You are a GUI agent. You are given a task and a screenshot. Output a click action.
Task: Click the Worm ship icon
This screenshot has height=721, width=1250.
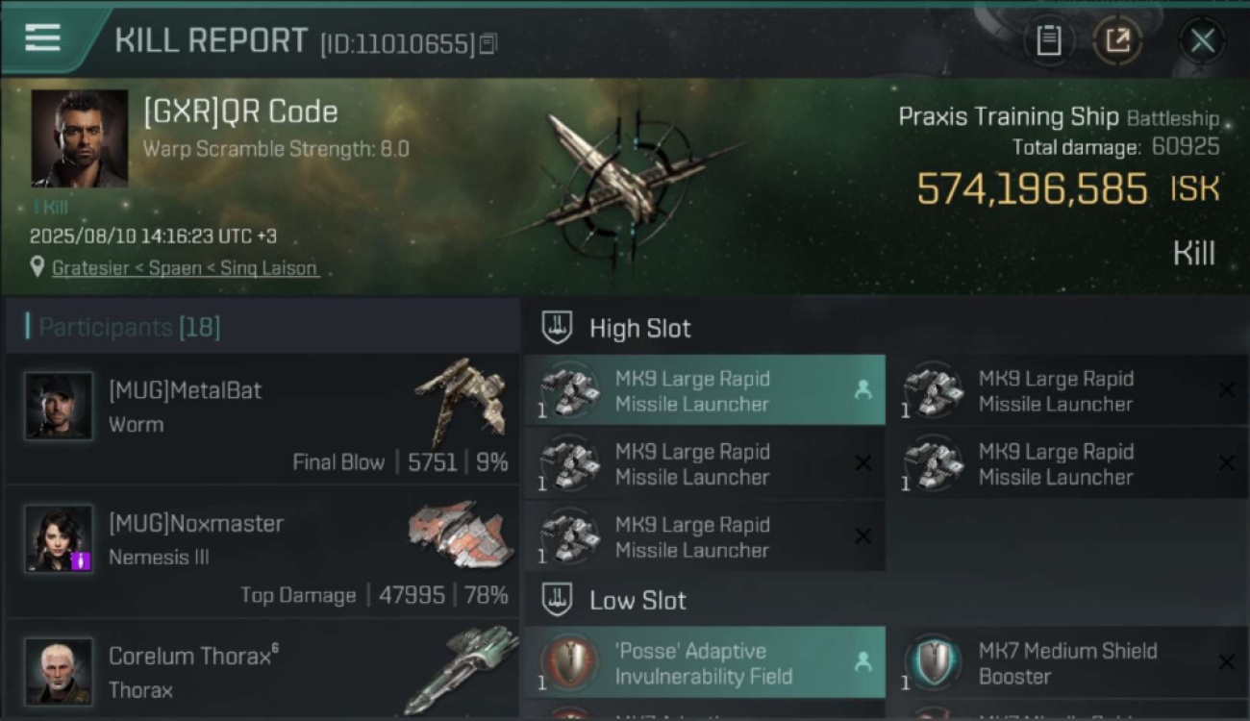coord(460,399)
